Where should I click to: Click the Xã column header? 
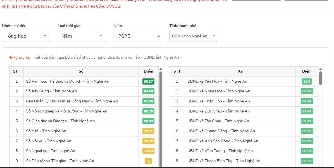tap(240, 71)
